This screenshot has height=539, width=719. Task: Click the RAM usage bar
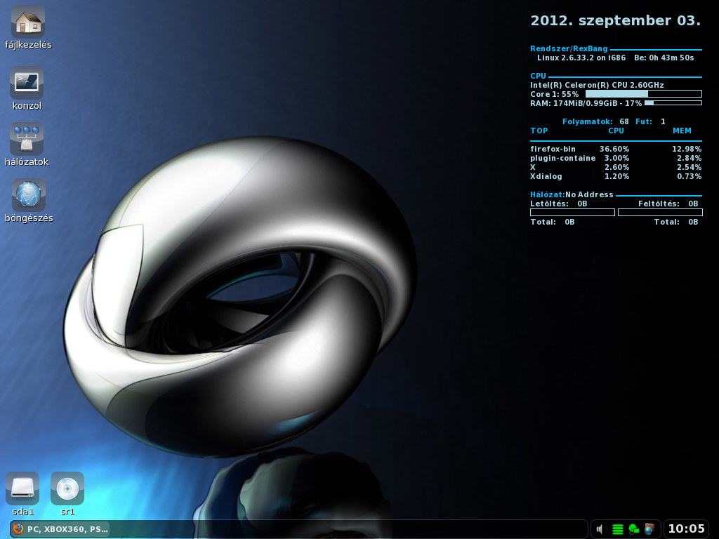[673, 103]
